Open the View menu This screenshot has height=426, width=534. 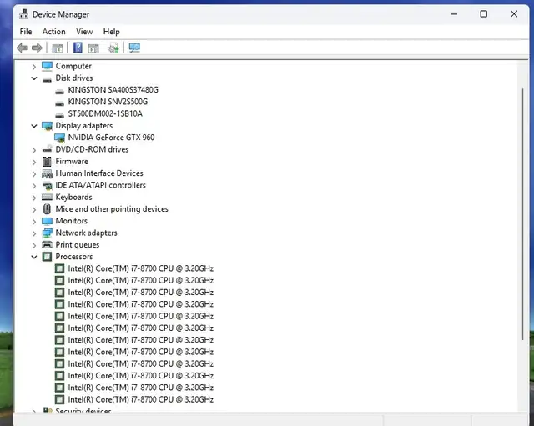coord(84,32)
